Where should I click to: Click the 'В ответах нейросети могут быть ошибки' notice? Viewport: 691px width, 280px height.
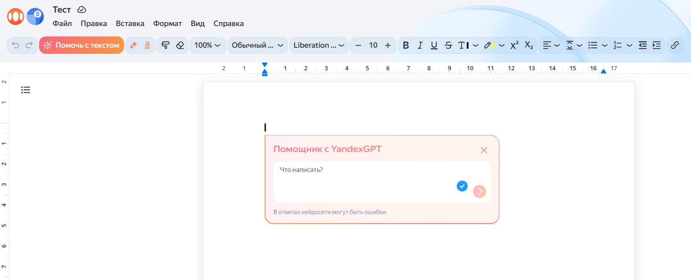click(x=330, y=212)
